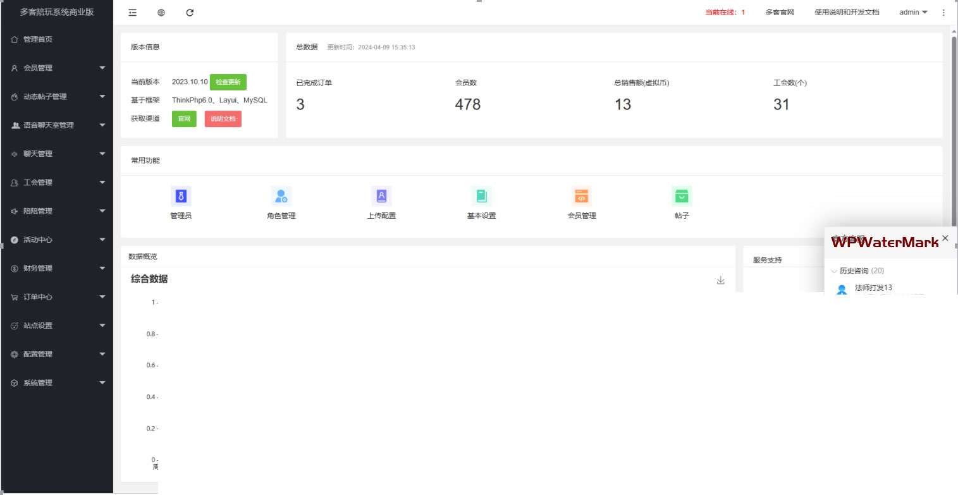Open the 基本设置 shortcut icon
Image resolution: width=958 pixels, height=495 pixels.
click(481, 197)
